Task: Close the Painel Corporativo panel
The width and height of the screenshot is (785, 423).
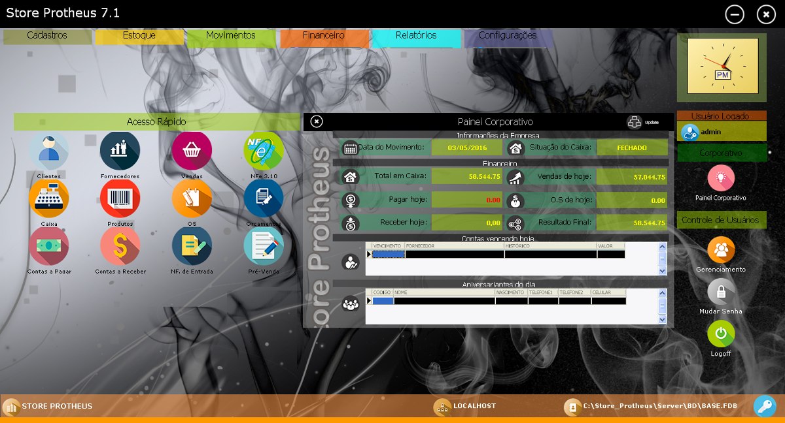Action: (317, 121)
